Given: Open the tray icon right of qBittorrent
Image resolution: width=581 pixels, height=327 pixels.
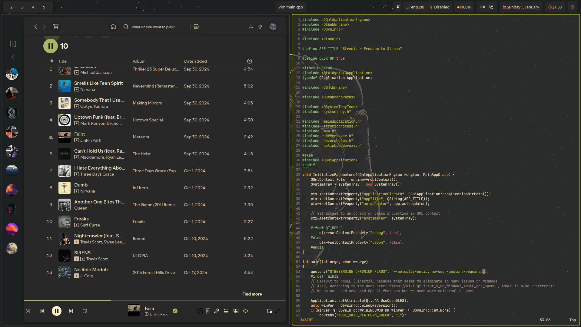Looking at the screenshot, I should pos(491,7).
